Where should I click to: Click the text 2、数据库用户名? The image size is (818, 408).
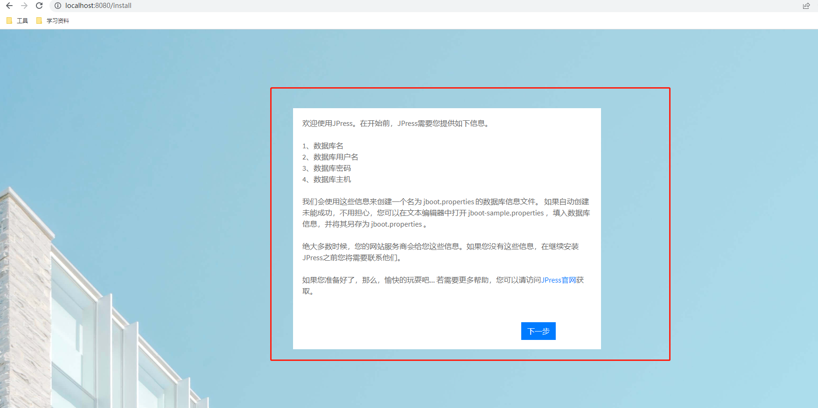pyautogui.click(x=330, y=157)
